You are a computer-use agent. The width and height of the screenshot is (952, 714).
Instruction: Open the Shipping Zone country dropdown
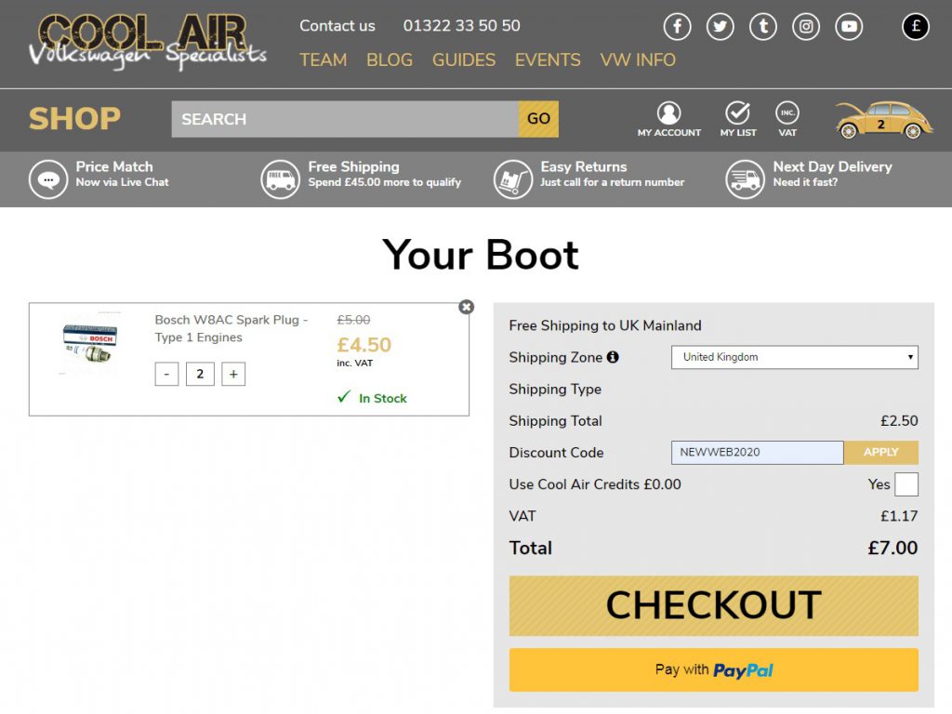pos(794,357)
